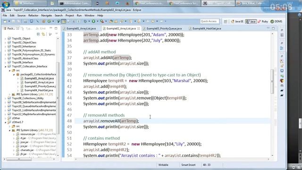The width and height of the screenshot is (302, 170).
Task: Switch to Example01_ArrayList.java editor tab
Action: pos(81,28)
